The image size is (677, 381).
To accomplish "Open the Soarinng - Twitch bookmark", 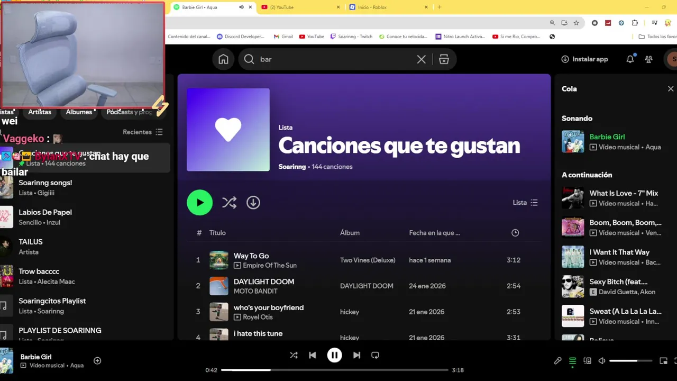I will 351,37.
